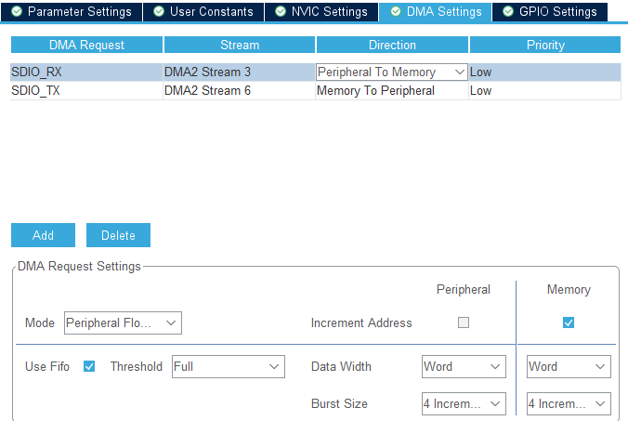This screenshot has height=421, width=628.
Task: Open the FIFO Threshold dropdown
Action: pos(228,366)
